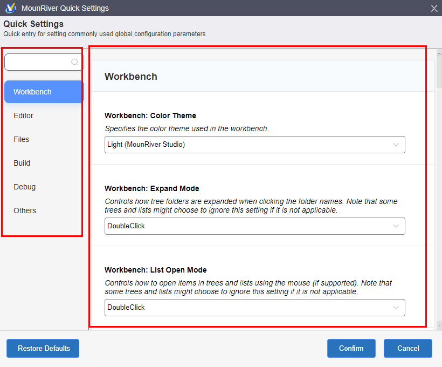
Task: Click the vertical scrollbar thumb
Action: pyautogui.click(x=439, y=72)
